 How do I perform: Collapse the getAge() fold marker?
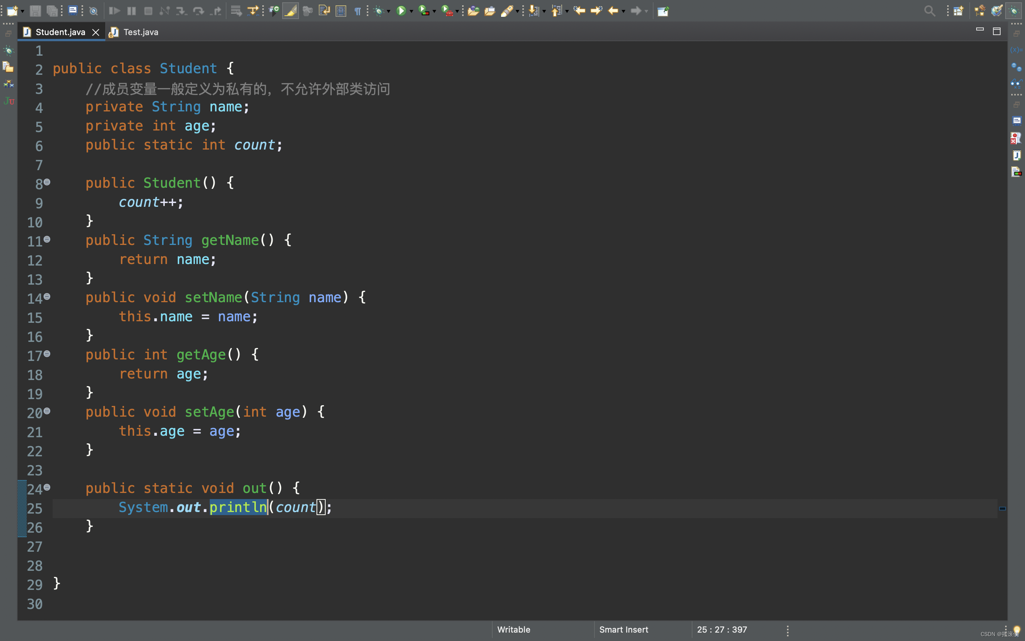click(x=47, y=354)
